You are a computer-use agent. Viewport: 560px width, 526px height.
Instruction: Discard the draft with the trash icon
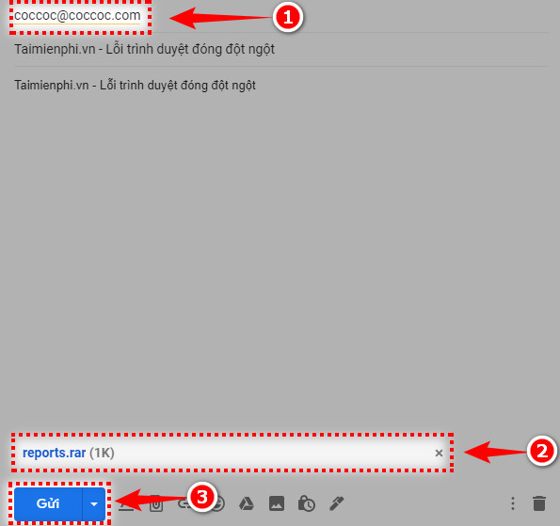[x=539, y=503]
